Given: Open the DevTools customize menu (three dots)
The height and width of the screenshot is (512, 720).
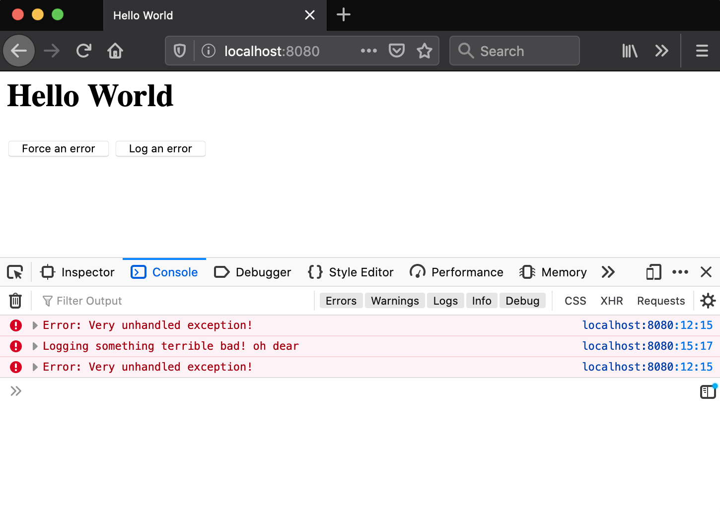Looking at the screenshot, I should click(680, 272).
